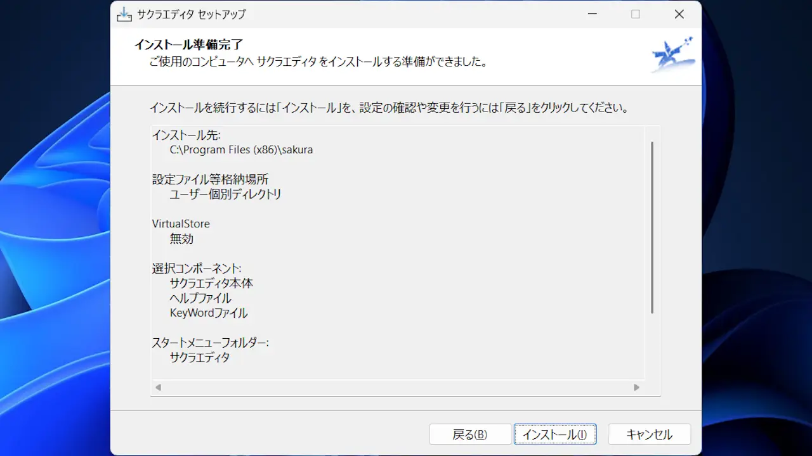Click the ヘルプファイル component line
This screenshot has height=456, width=812.
200,298
